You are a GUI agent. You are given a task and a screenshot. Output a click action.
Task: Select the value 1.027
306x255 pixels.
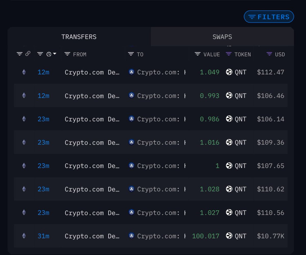[x=210, y=213]
